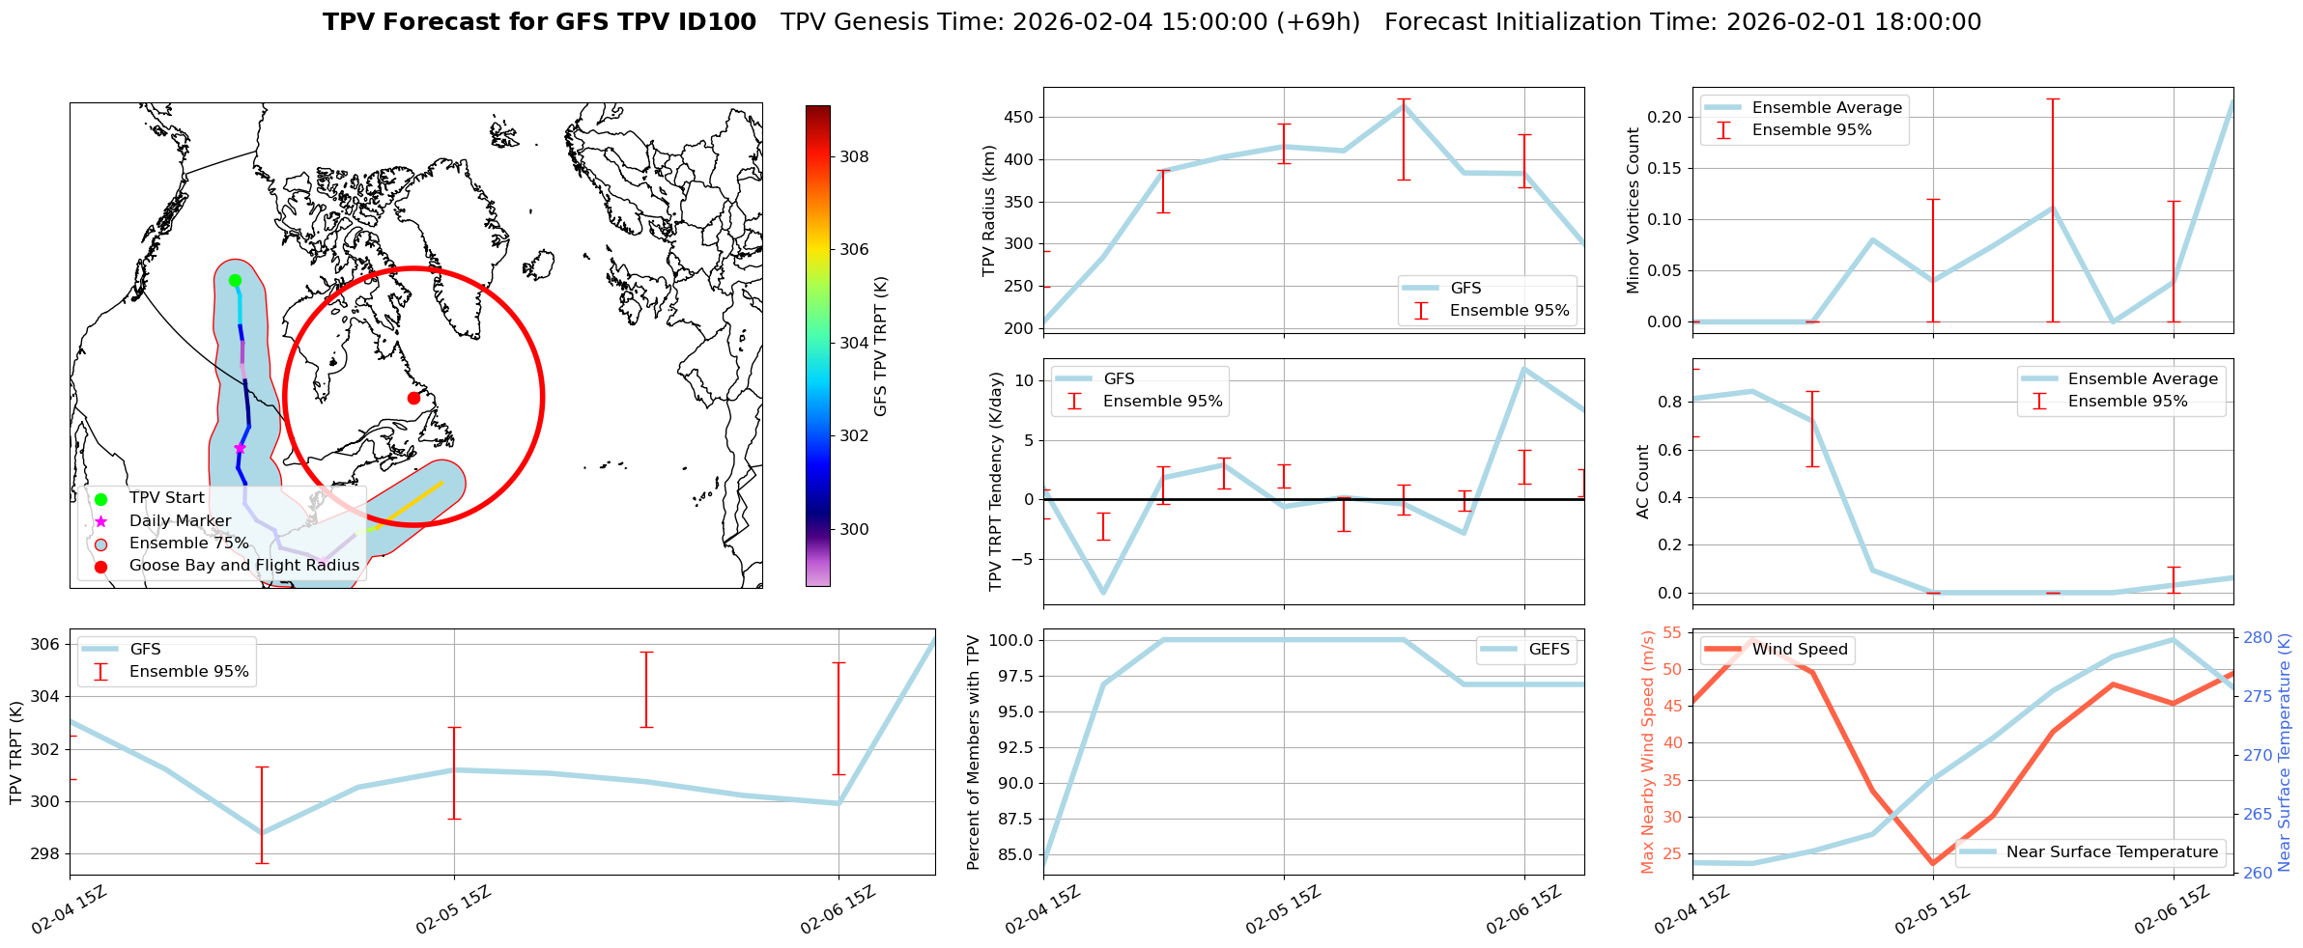Click the 308 tick label on colorbar
The height and width of the screenshot is (948, 2303).
click(853, 156)
